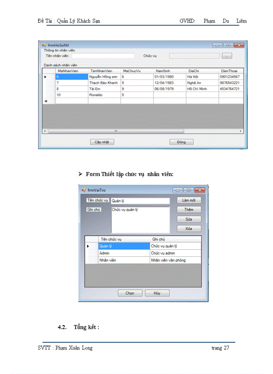Click the Xóa button
273x374 pixels.
(x=189, y=229)
